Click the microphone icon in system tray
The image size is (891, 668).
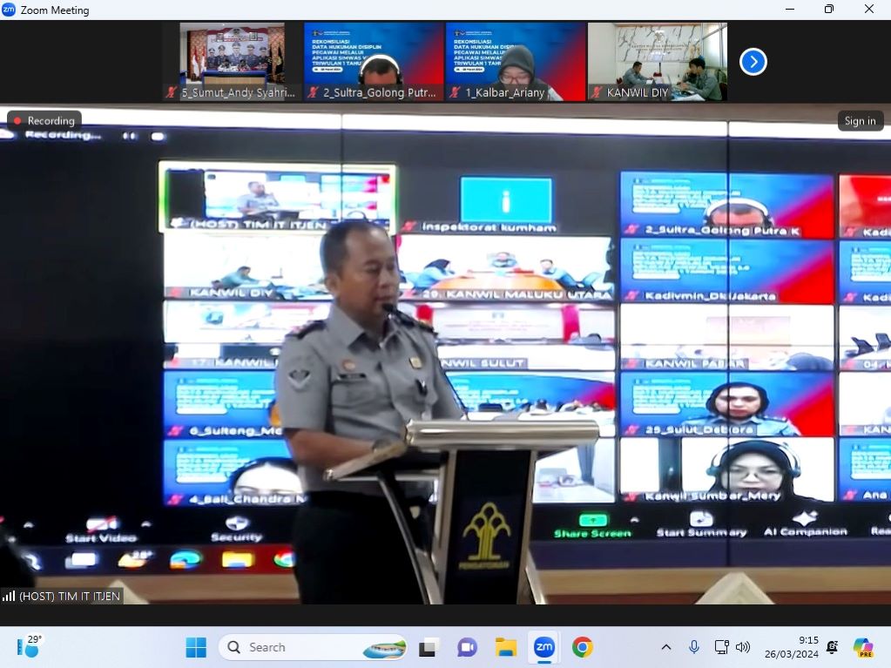(694, 647)
